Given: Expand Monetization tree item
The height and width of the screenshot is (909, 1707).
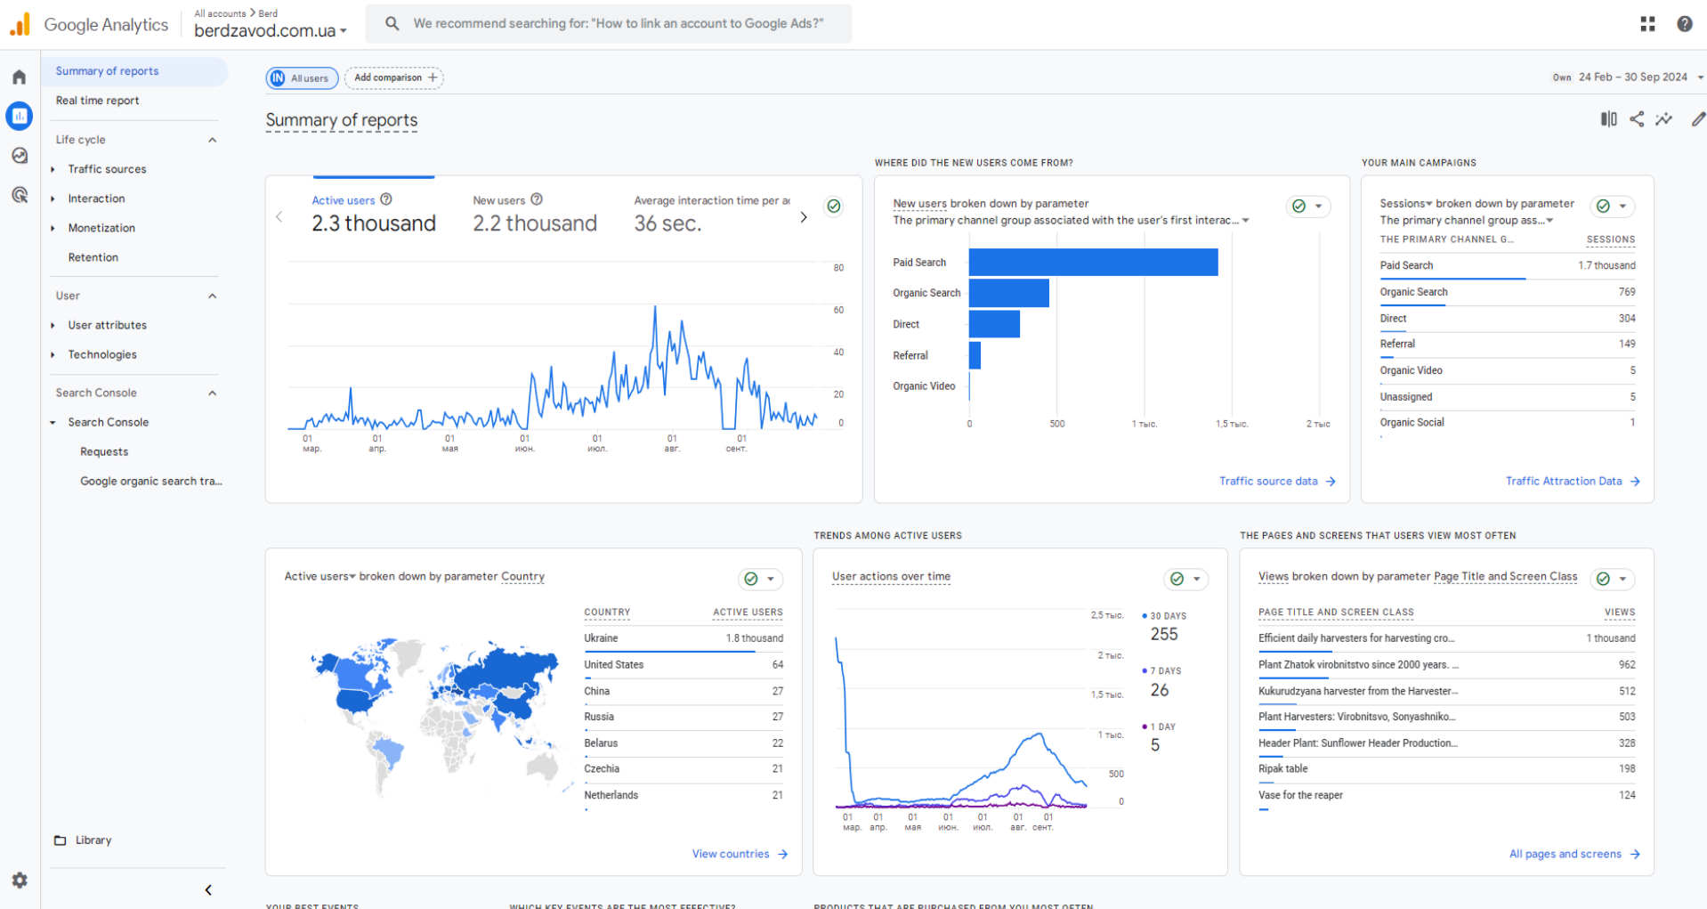Looking at the screenshot, I should click(x=53, y=228).
